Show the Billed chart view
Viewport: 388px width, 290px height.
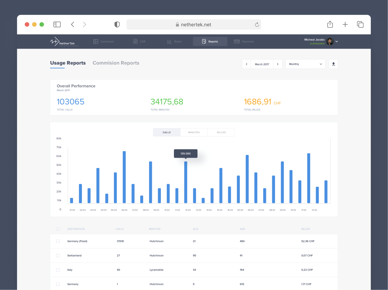pos(221,133)
